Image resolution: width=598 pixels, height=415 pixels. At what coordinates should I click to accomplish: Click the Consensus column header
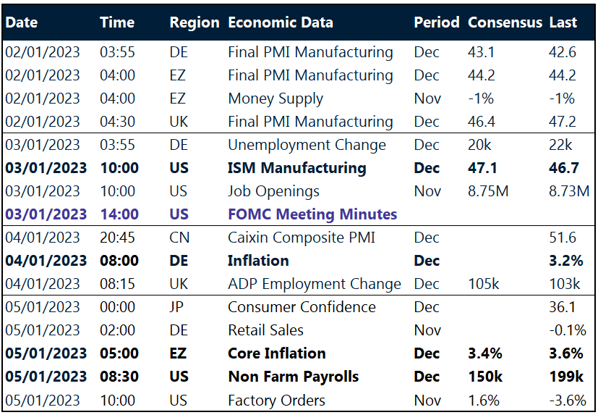(x=505, y=22)
